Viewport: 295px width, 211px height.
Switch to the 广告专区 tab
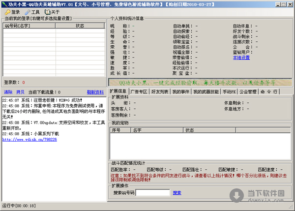click(x=139, y=92)
